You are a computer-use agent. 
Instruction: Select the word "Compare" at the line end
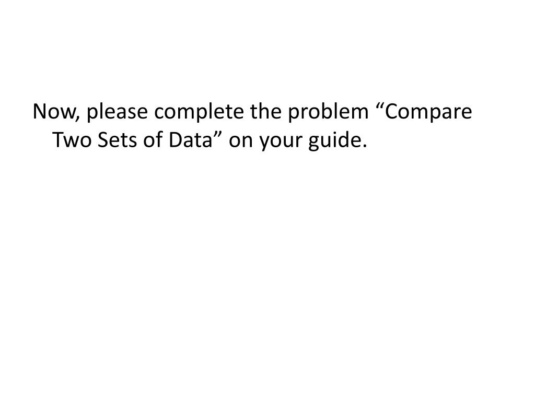[429, 113]
